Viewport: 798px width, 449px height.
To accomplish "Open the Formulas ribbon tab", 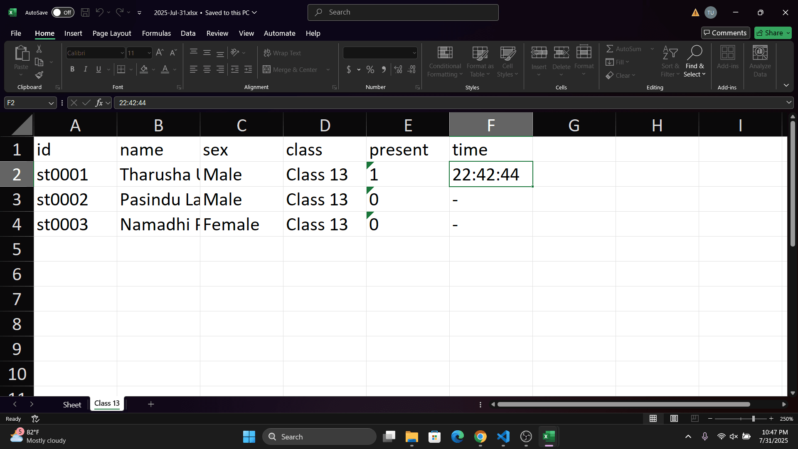I will [156, 33].
